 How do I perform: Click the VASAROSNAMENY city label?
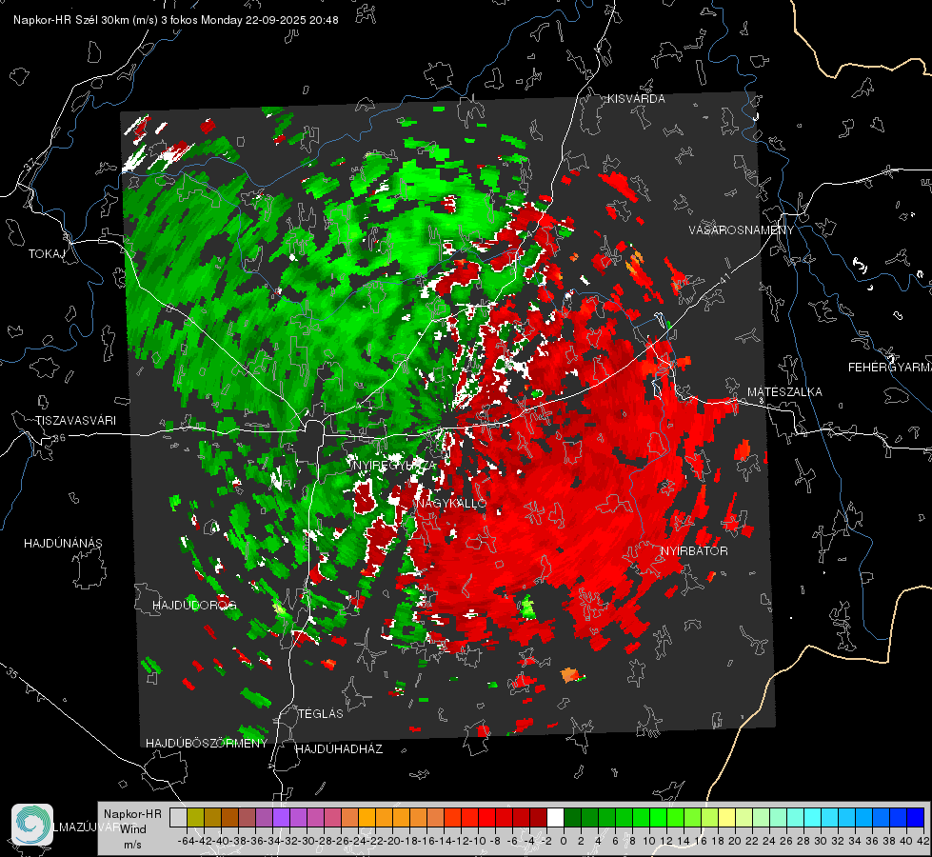(742, 230)
